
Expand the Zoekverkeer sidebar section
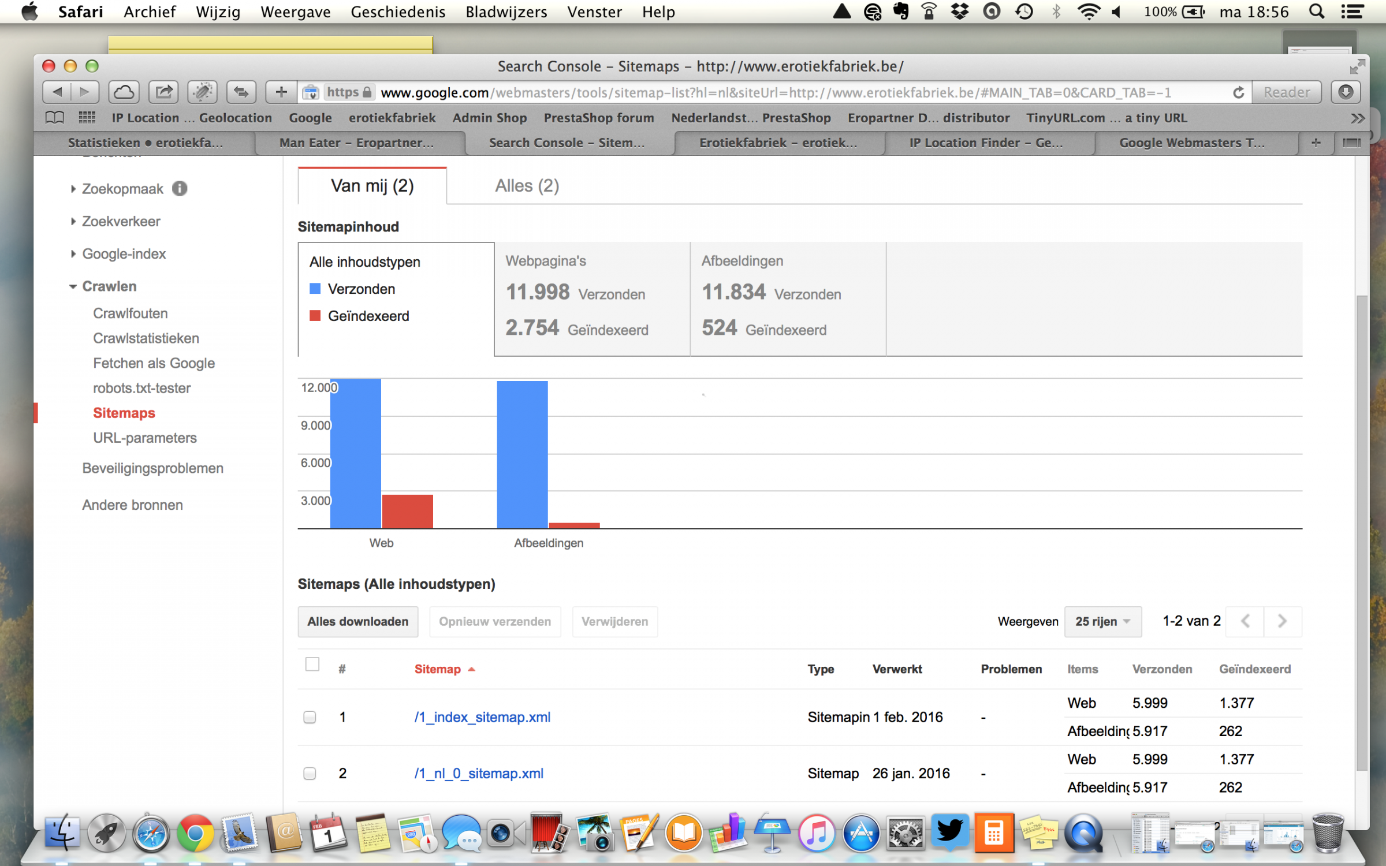(121, 221)
